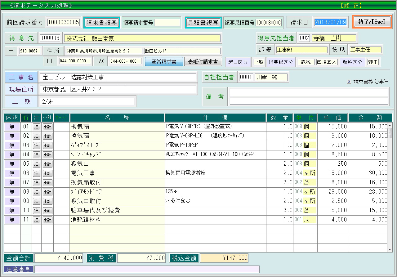Click the 部署 field 工事部

click(x=302, y=50)
